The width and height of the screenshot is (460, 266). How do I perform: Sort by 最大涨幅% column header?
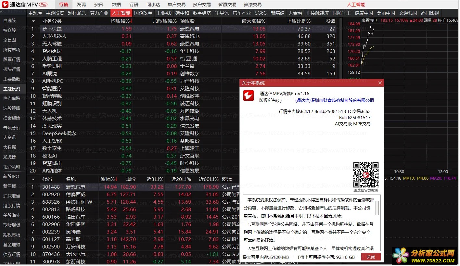253,21
